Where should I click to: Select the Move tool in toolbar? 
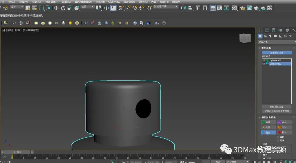tap(56, 8)
